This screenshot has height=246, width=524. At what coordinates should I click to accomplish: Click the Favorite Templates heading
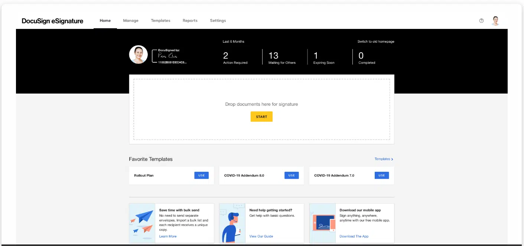coord(151,159)
